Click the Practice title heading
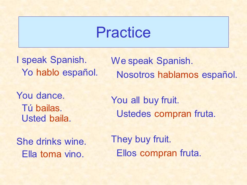The image size is (247, 185). [x=123, y=32]
